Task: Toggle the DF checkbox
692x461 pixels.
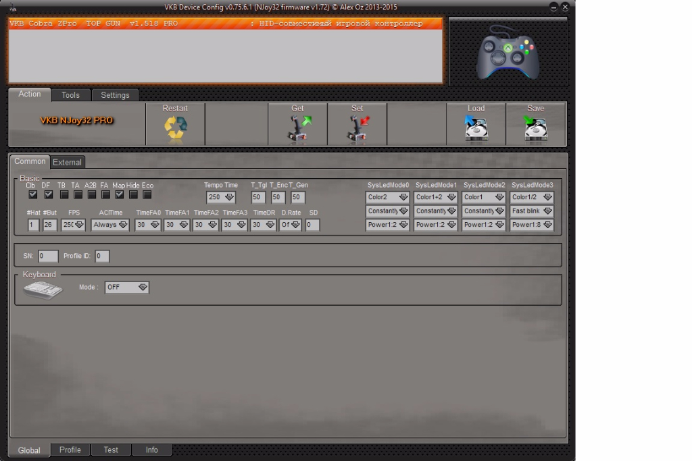Action: [49, 194]
